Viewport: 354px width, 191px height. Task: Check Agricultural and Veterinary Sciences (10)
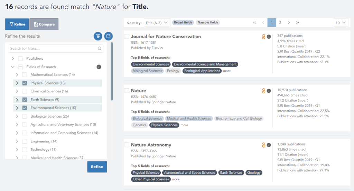point(25,124)
